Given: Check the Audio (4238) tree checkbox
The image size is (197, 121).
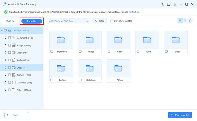Looking at the screenshot, I should pos(9,60).
